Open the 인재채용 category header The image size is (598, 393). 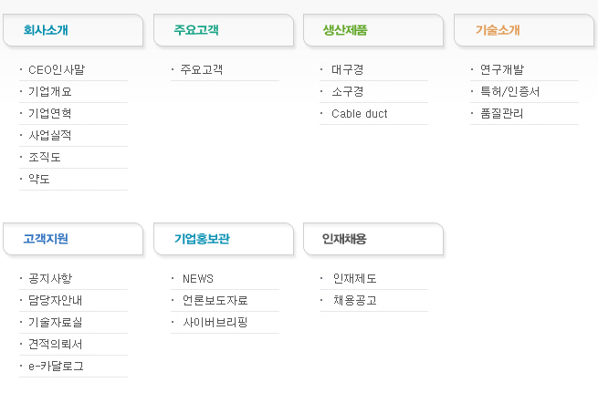pos(344,239)
